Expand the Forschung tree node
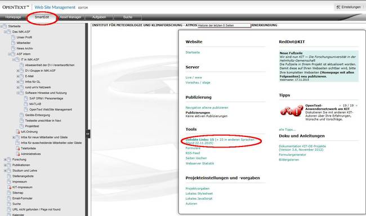Viewport: 366px width, 216px height. pyautogui.click(x=5, y=159)
